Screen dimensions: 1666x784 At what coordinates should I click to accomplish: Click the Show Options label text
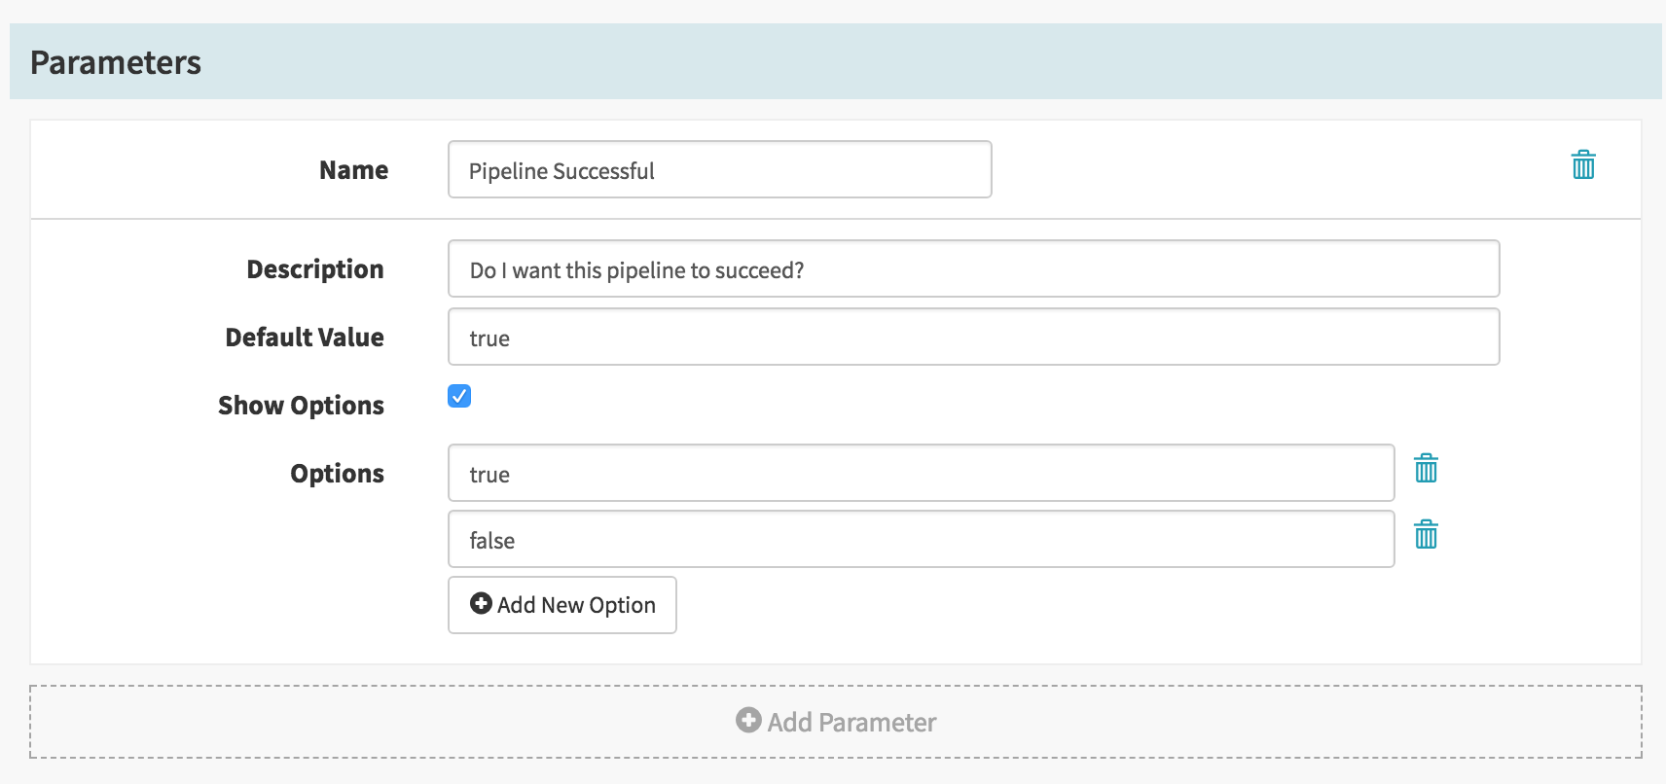pos(302,406)
